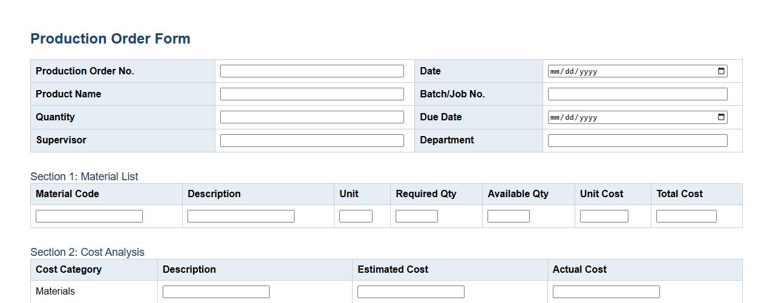Click the Materials cost category cell

[x=94, y=292]
